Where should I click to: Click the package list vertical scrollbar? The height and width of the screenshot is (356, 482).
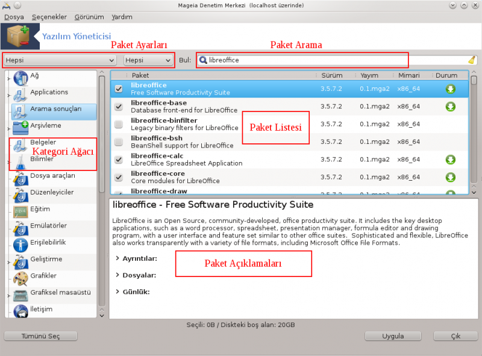coord(474,132)
